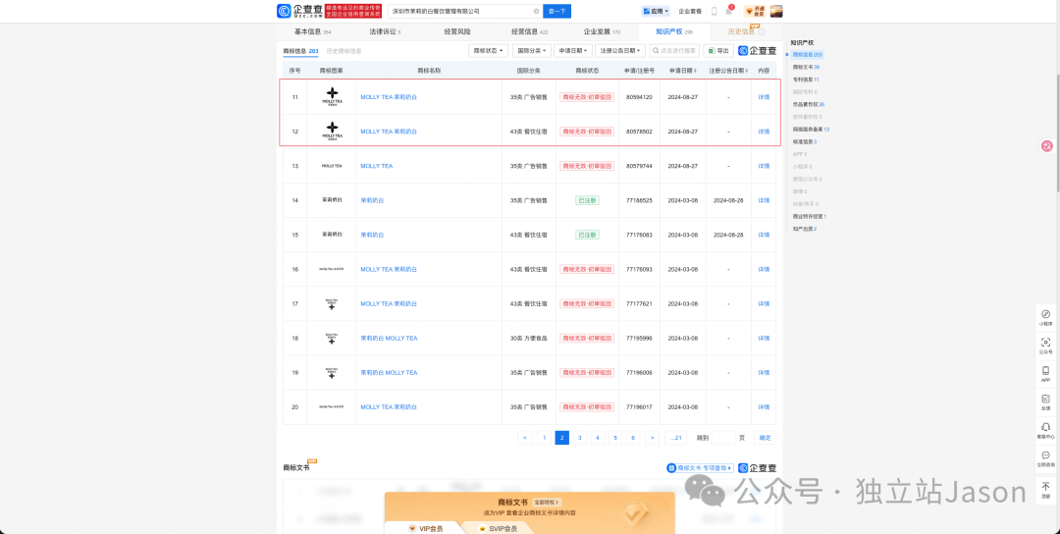Go to previous page arrow
The image size is (1060, 534).
pos(525,438)
